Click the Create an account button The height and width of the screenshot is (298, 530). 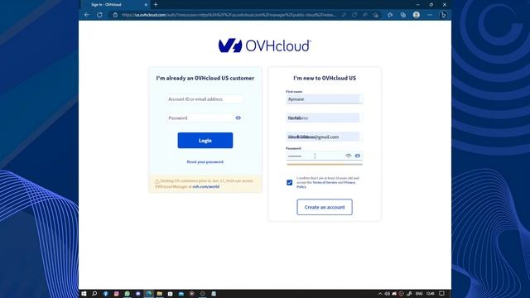[x=325, y=207]
